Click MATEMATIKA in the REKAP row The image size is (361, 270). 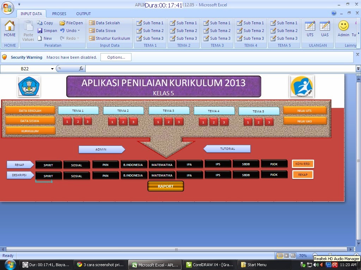162,165
